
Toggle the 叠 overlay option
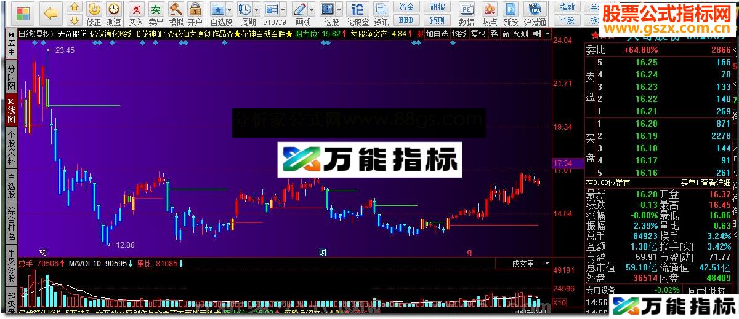[494, 34]
